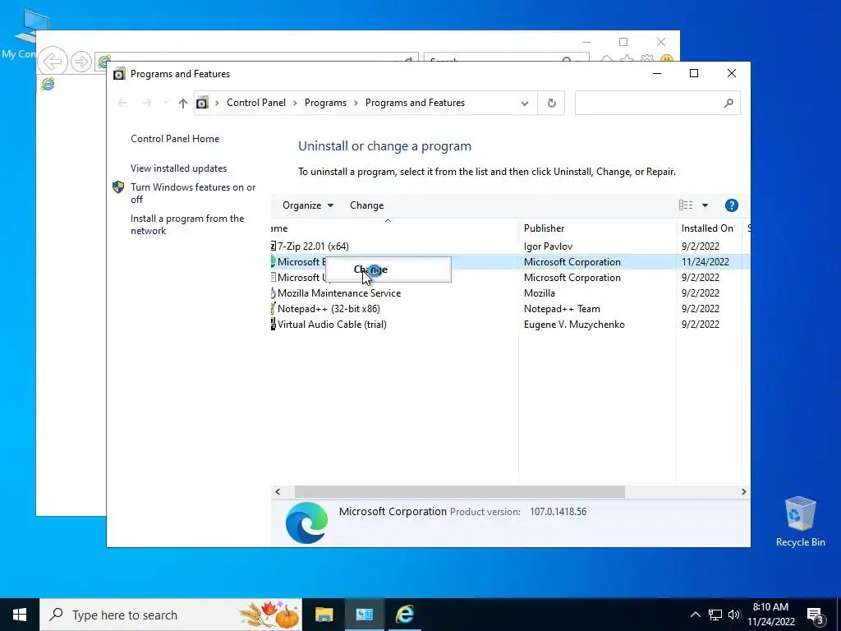Select Mozilla Maintenance Service row

point(339,293)
